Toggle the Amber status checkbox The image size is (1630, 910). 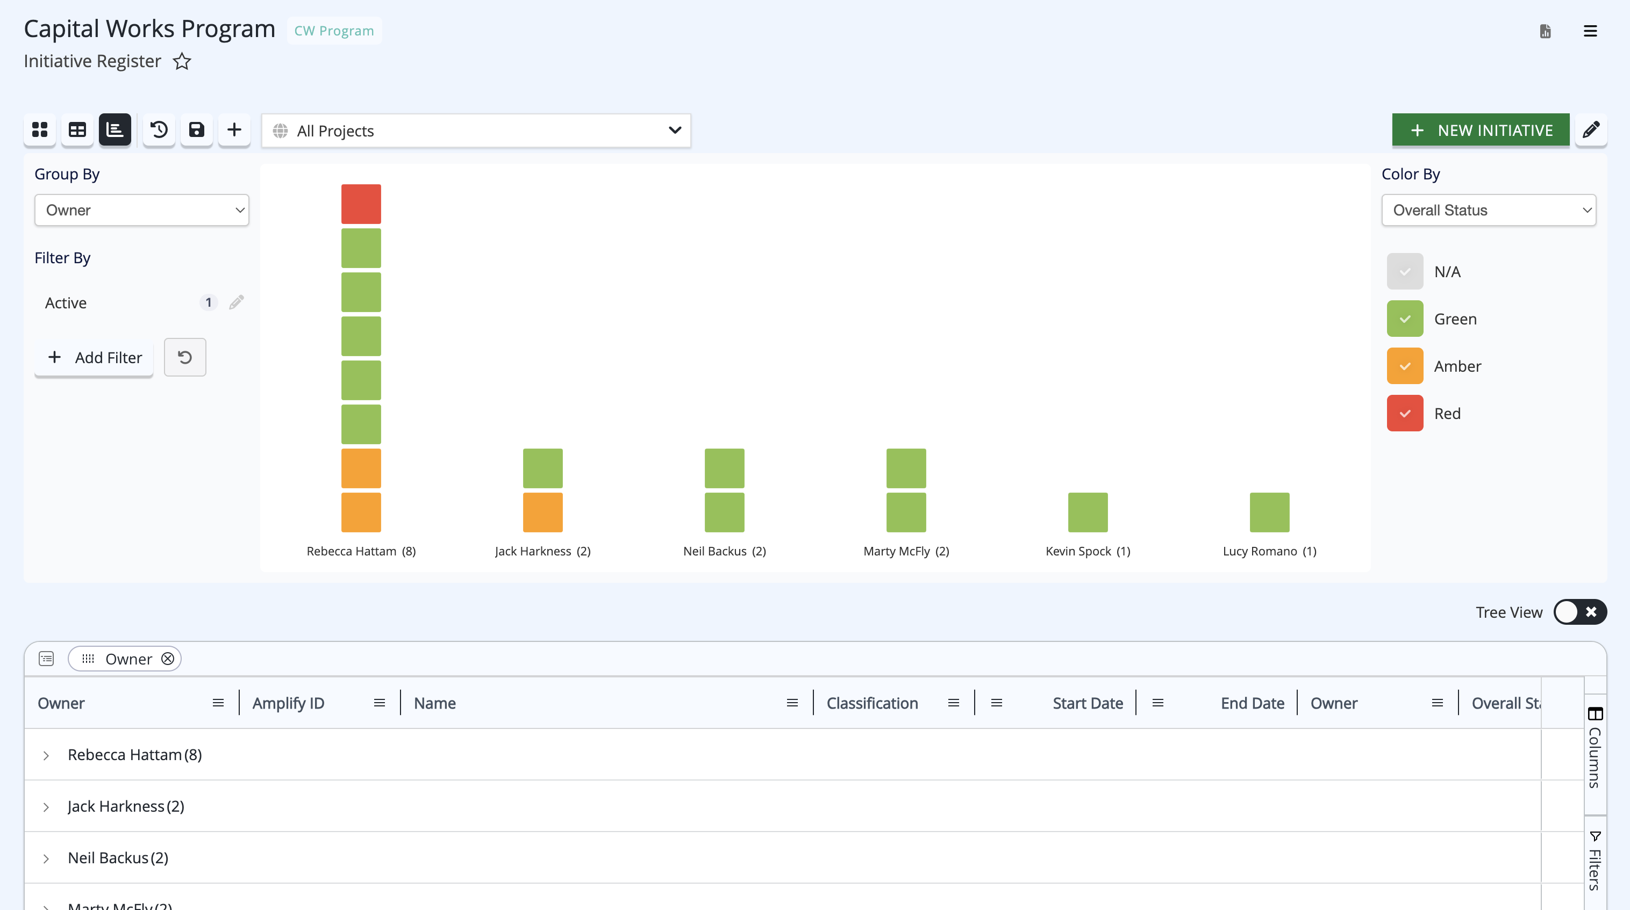click(1405, 366)
